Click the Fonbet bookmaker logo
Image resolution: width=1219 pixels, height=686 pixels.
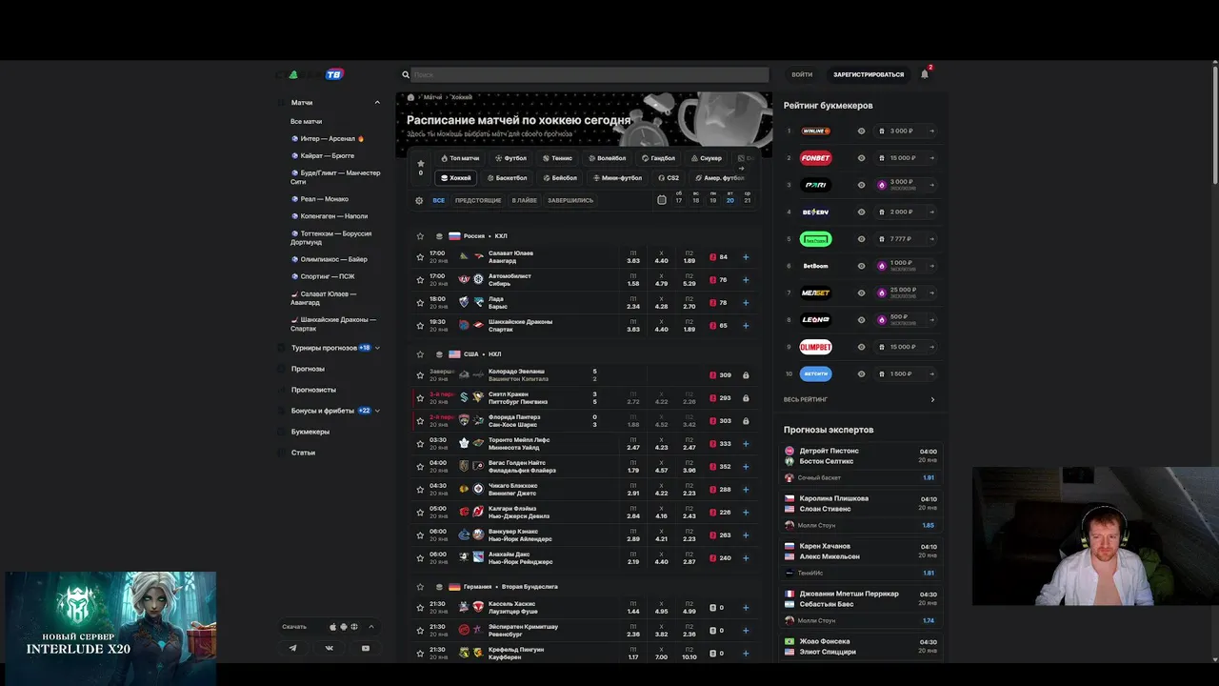click(815, 158)
